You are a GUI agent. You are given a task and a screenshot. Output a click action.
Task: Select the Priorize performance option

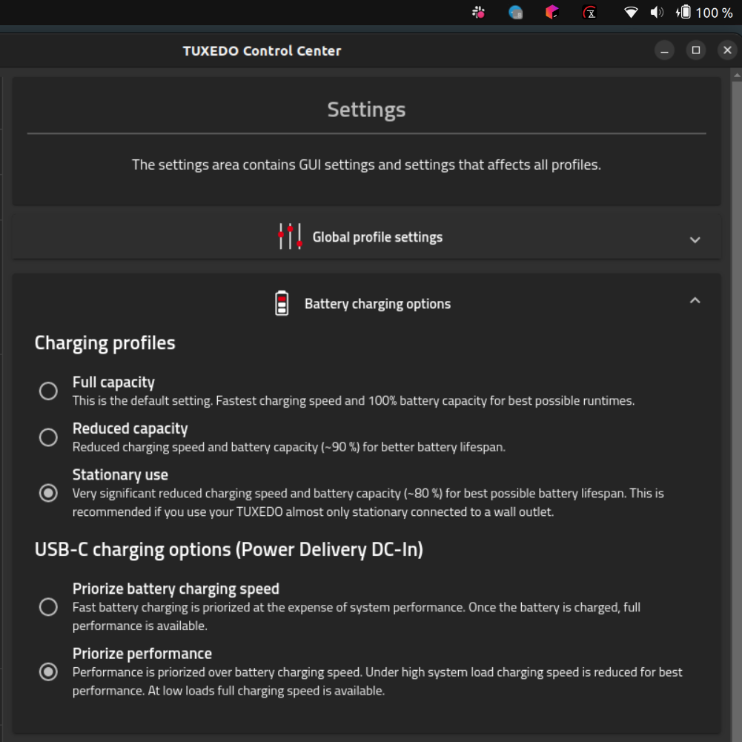pos(48,672)
